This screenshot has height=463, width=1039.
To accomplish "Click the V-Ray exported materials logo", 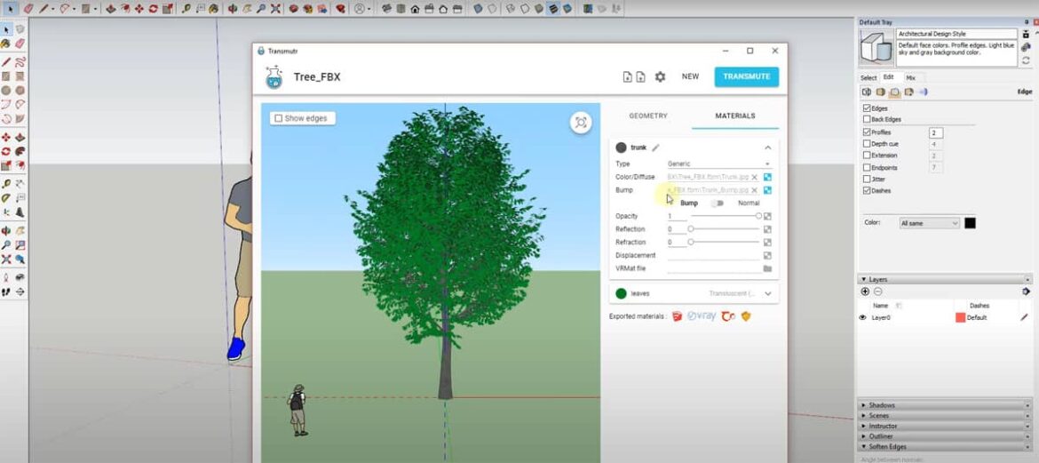I will point(702,315).
